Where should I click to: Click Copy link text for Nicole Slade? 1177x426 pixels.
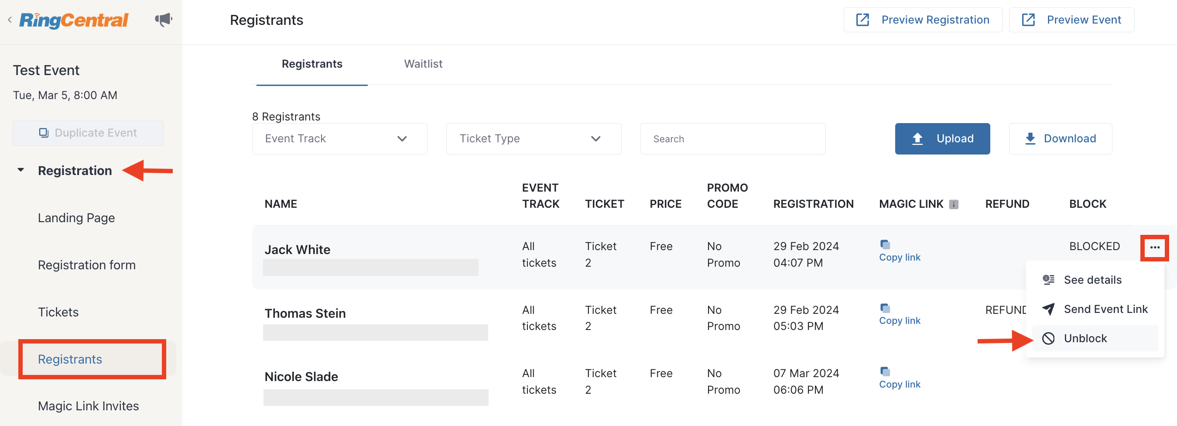click(x=900, y=385)
